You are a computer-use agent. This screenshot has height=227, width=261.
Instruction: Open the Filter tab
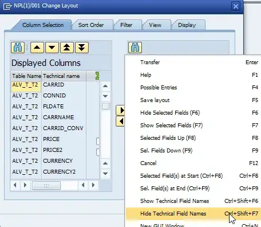click(x=126, y=25)
